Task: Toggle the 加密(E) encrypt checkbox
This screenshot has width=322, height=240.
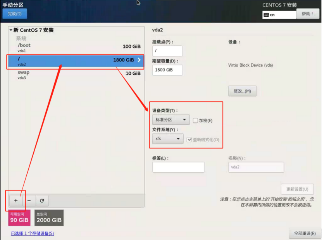Action: click(x=195, y=120)
